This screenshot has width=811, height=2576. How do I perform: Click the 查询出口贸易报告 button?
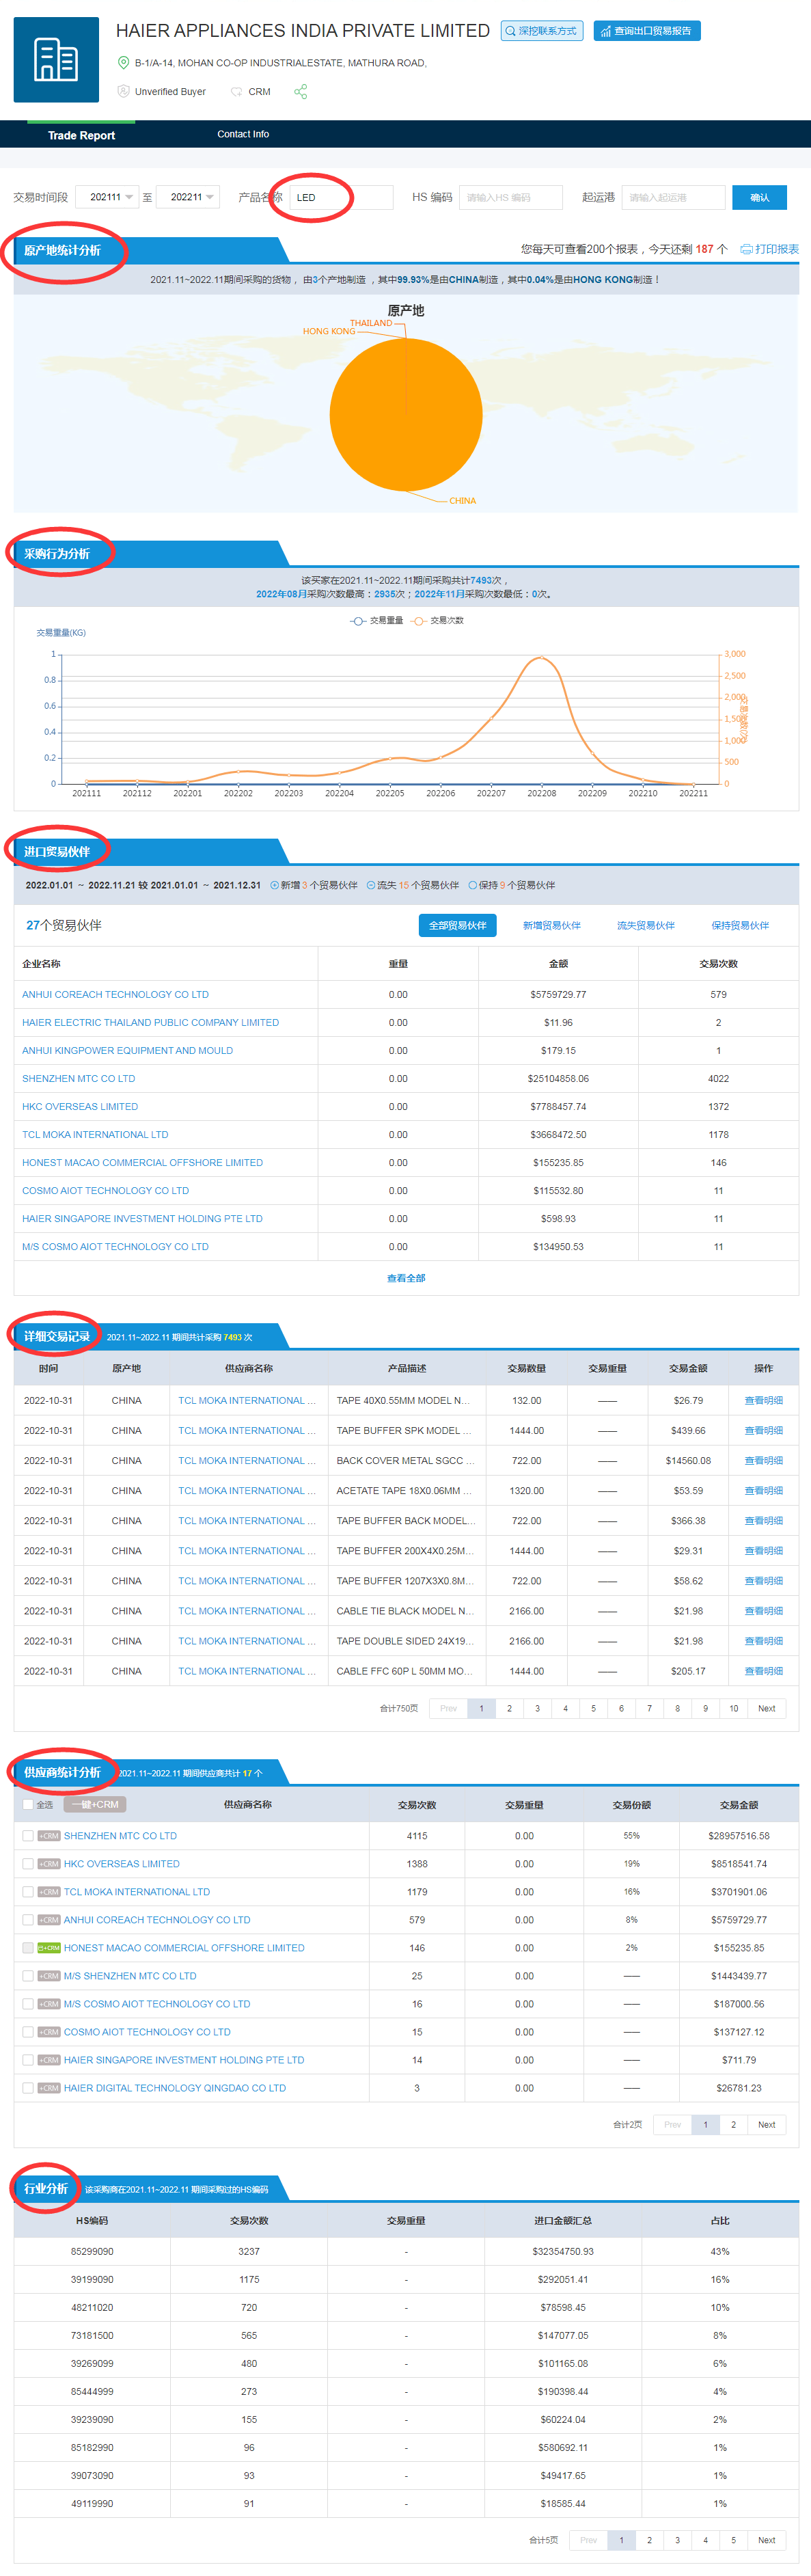pyautogui.click(x=647, y=31)
